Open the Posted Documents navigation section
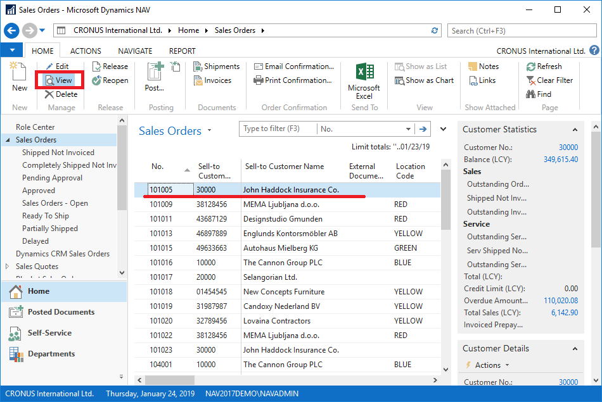Screen dimensions: 602x402 [64, 312]
